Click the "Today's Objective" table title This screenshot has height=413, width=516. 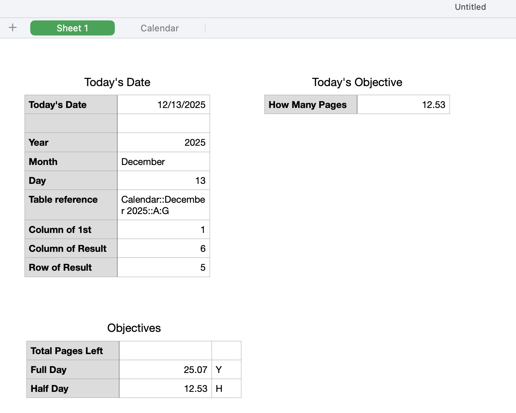[x=357, y=82]
